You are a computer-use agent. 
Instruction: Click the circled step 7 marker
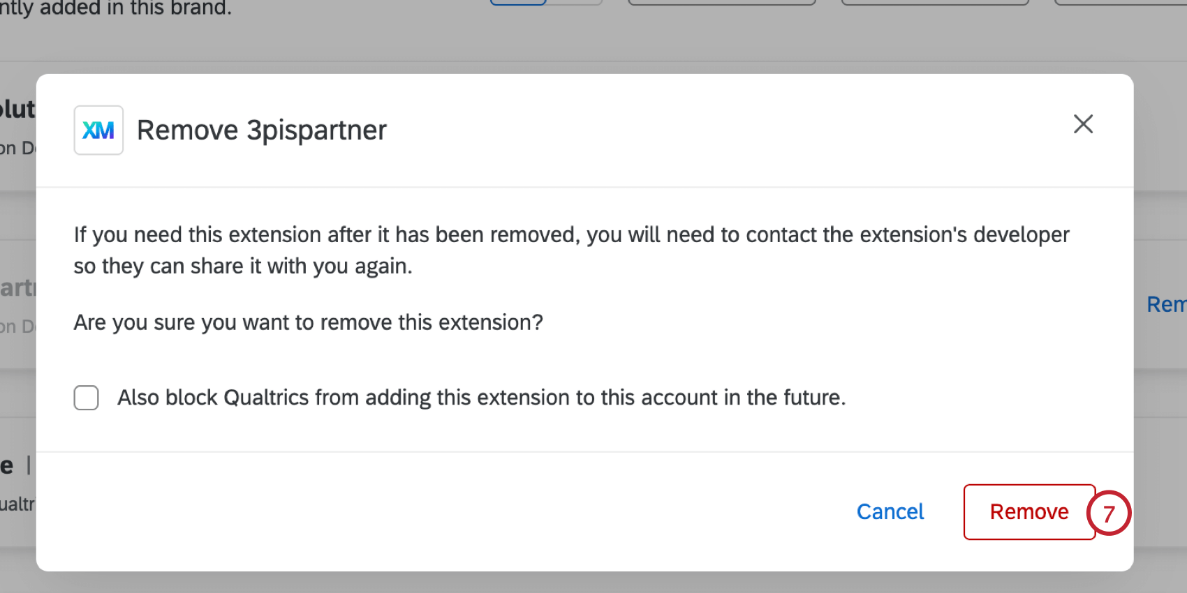click(1109, 513)
